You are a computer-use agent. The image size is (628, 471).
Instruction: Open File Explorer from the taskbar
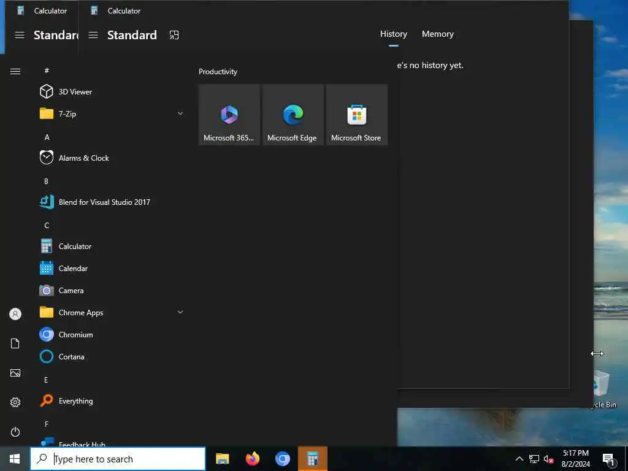(222, 459)
